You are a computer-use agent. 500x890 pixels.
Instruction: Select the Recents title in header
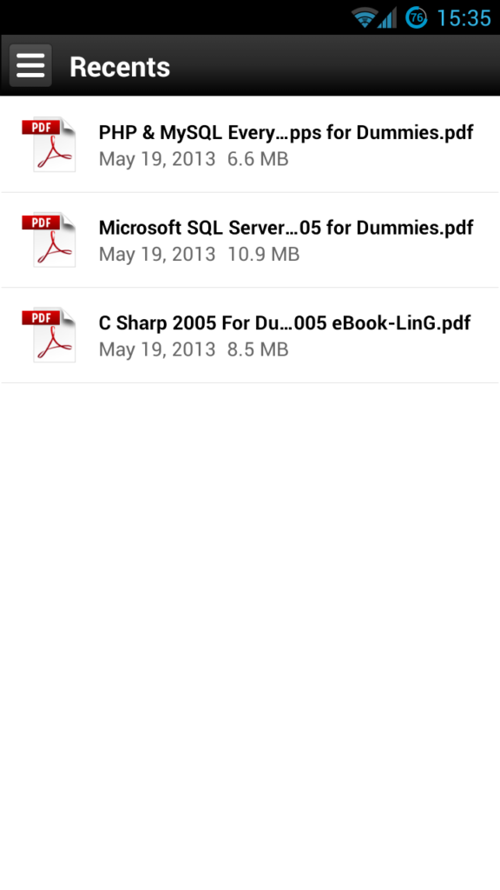tap(120, 67)
